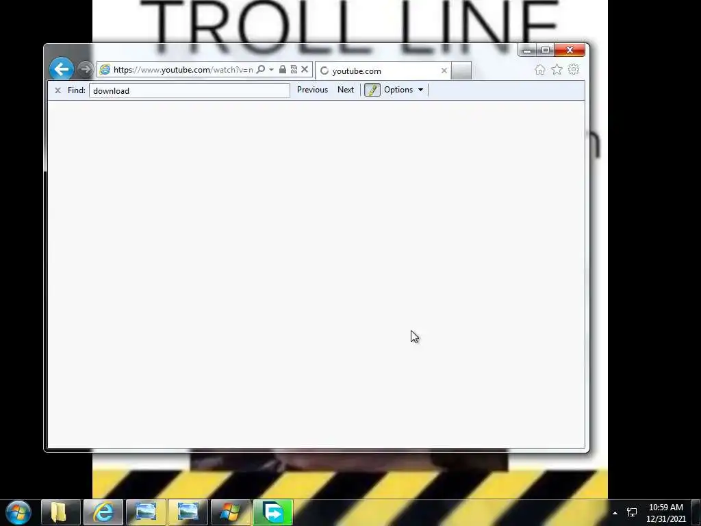Go back with the blue Back arrow

click(x=61, y=69)
